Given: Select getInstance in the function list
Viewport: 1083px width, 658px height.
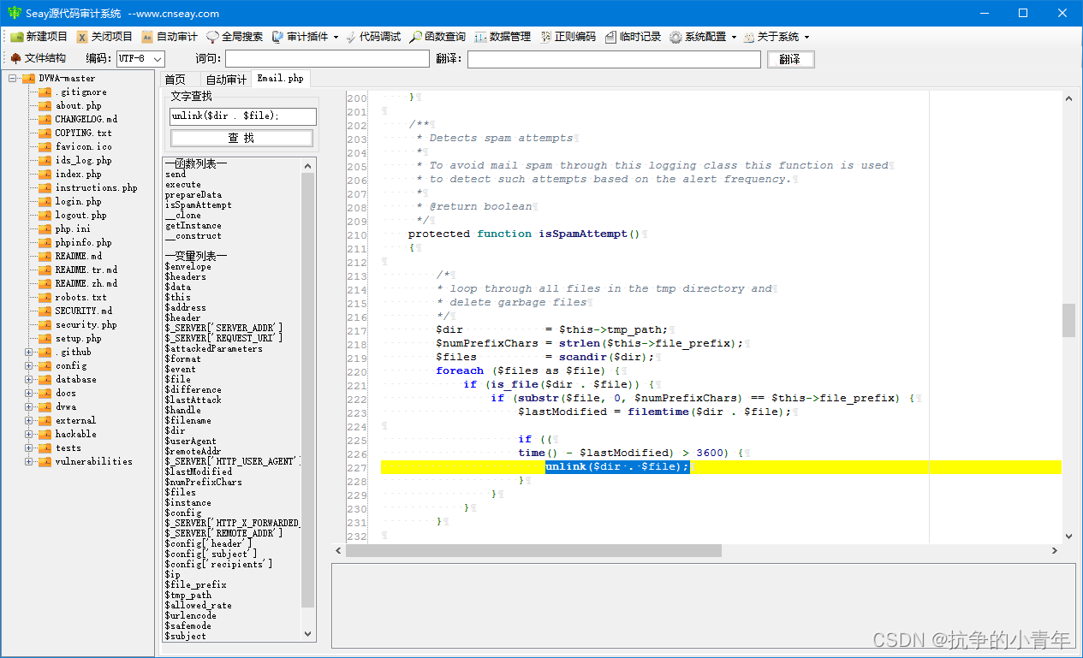Looking at the screenshot, I should pos(193,226).
